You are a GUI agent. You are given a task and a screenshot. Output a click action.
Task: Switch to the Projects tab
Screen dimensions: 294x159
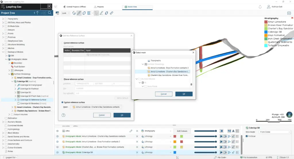click(x=99, y=7)
